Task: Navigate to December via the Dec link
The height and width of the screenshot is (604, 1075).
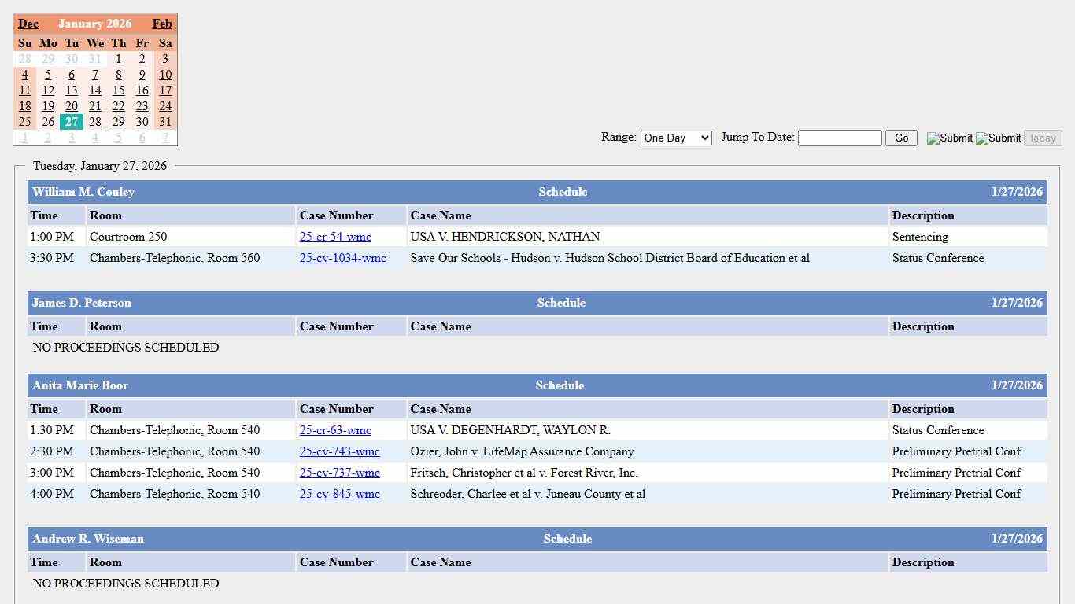Action: pyautogui.click(x=28, y=24)
